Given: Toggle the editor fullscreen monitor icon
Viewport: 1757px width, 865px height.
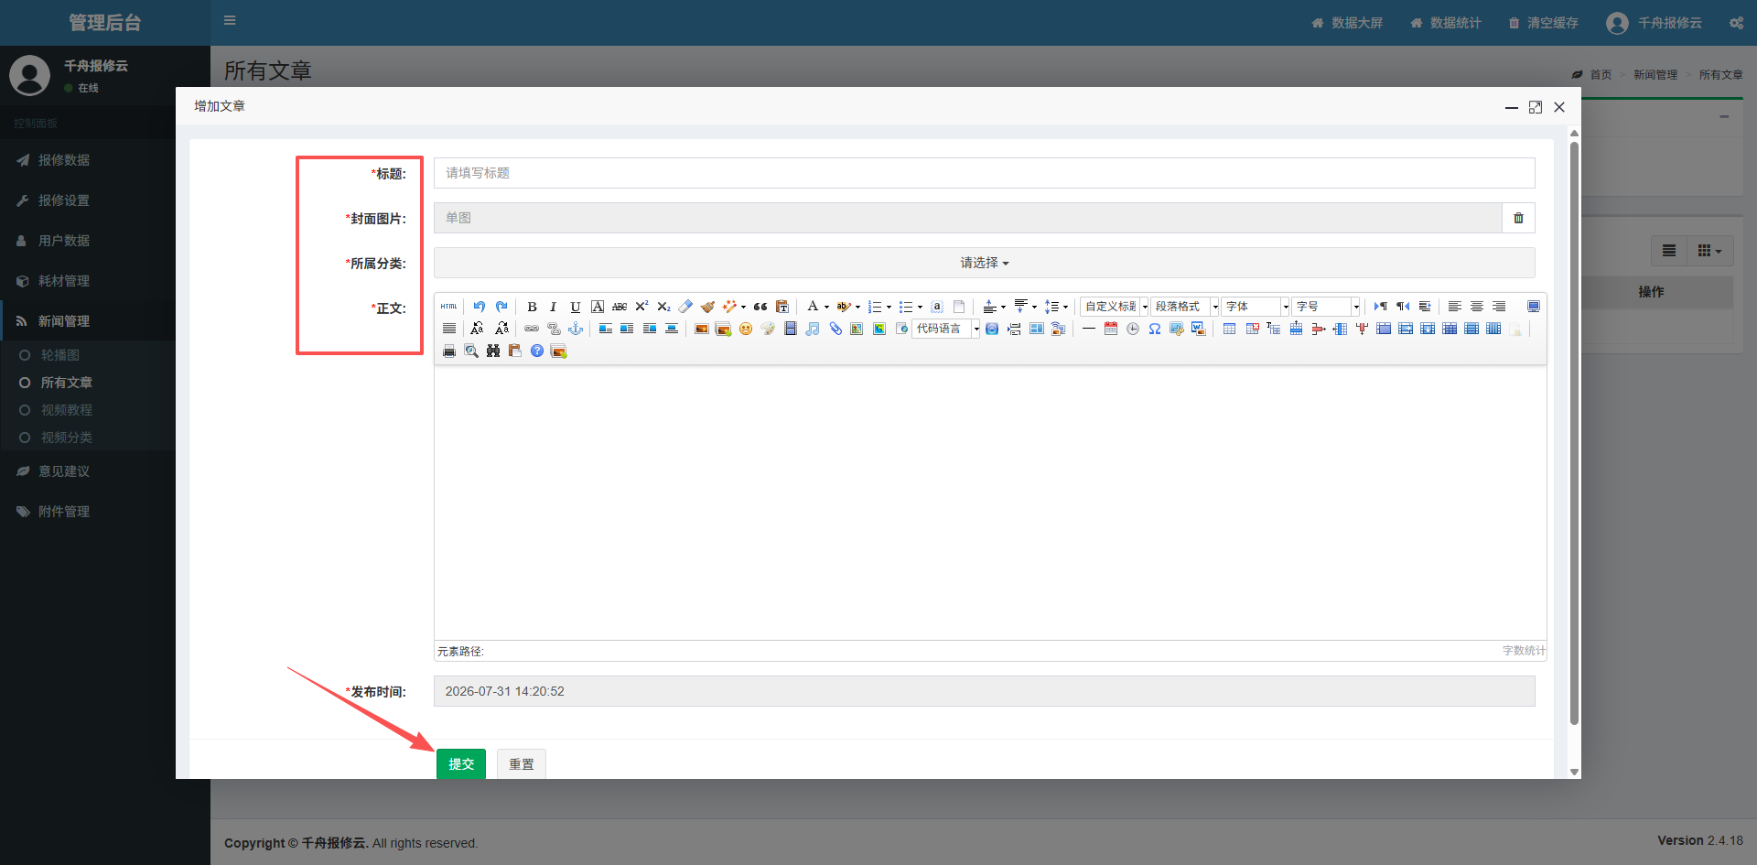Looking at the screenshot, I should (1534, 307).
